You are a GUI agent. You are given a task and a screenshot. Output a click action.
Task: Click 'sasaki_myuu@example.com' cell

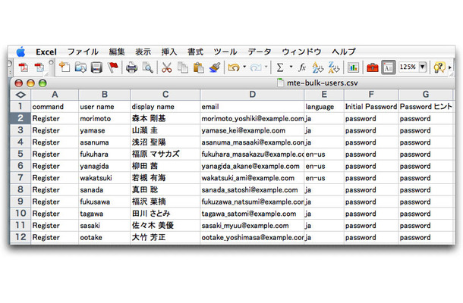click(x=252, y=226)
